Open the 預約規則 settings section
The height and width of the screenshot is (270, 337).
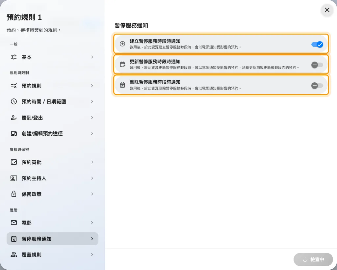pyautogui.click(x=52, y=86)
